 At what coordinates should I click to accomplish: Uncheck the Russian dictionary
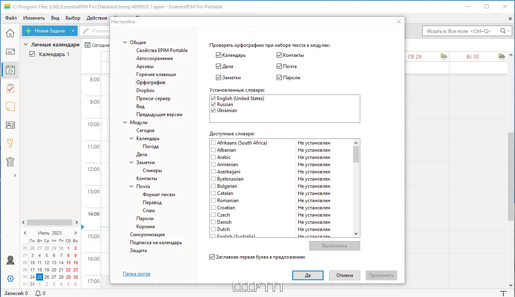[214, 104]
